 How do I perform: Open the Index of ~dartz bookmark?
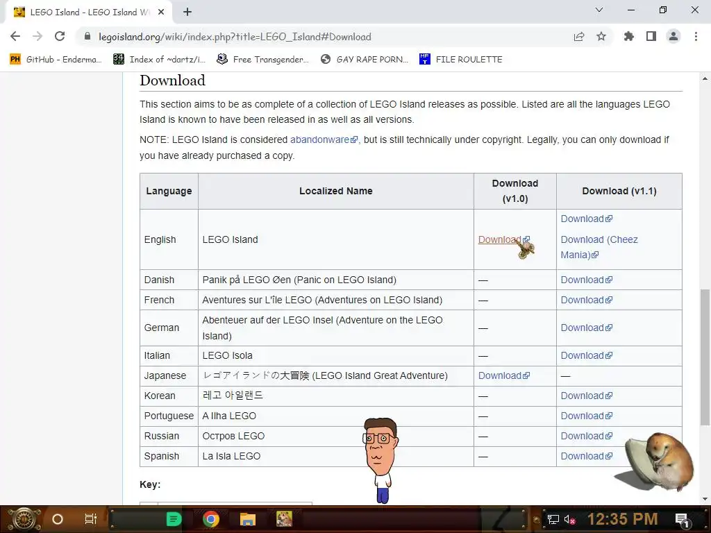pos(159,60)
